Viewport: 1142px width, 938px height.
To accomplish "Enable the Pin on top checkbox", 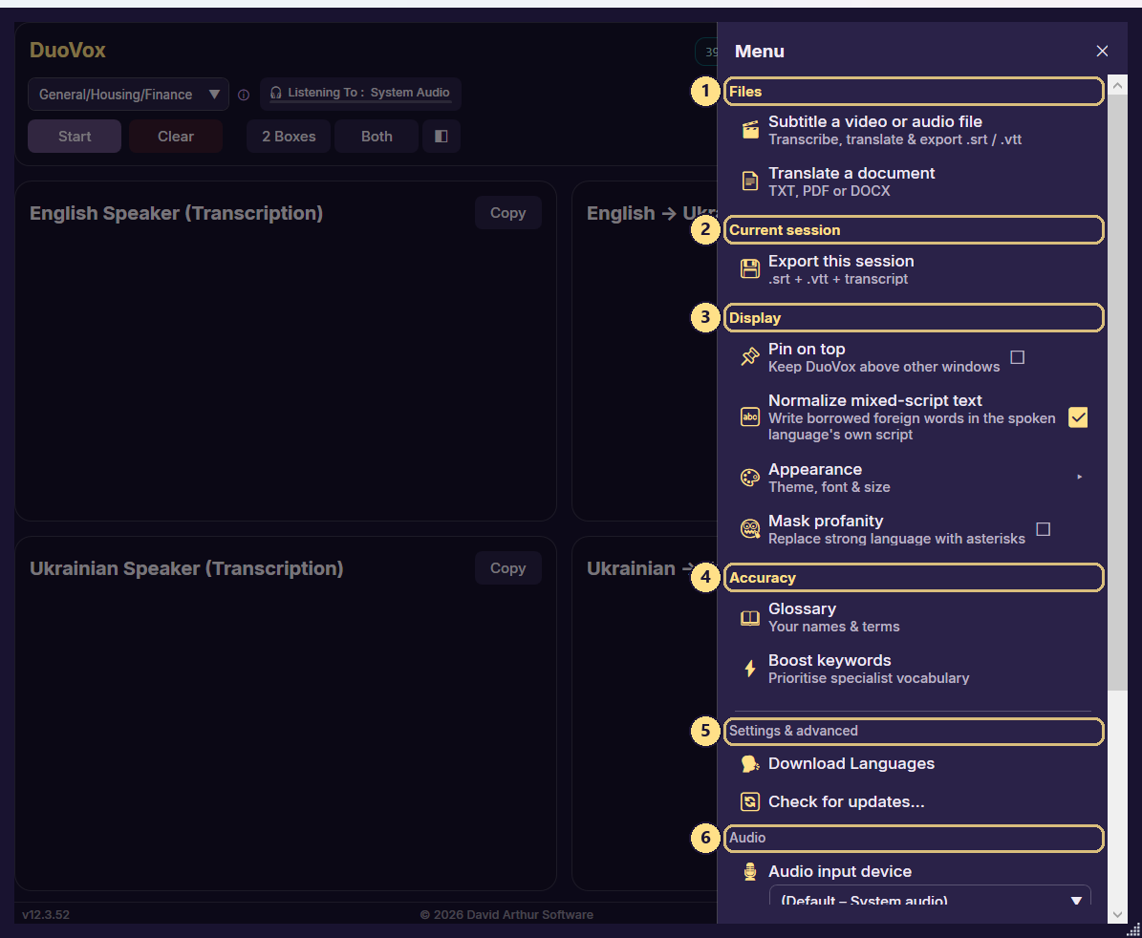I will 1018,357.
